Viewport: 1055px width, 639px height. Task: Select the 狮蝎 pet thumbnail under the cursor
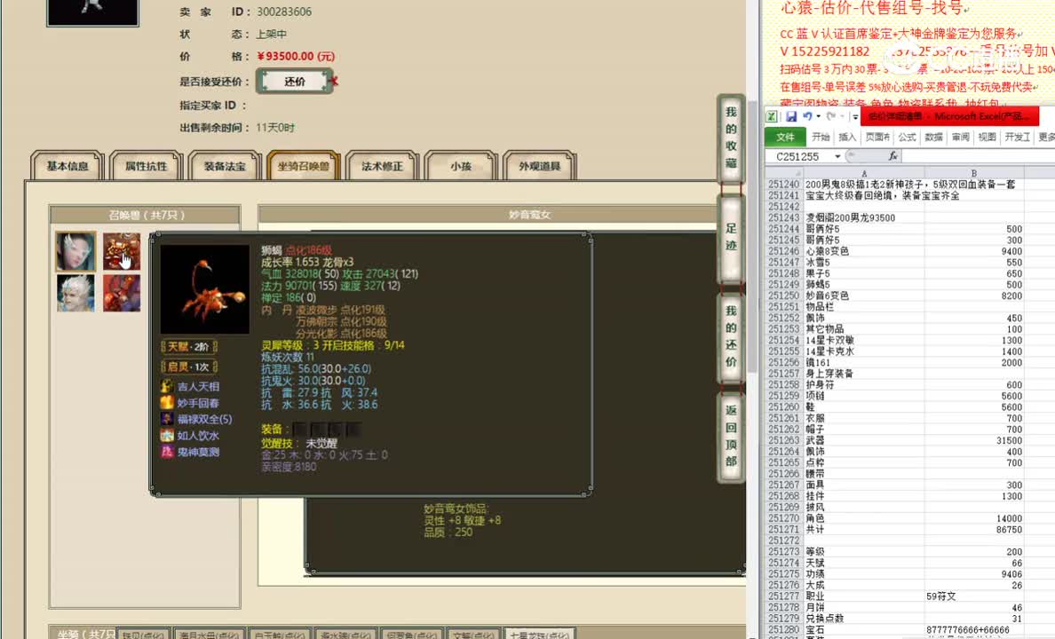pyautogui.click(x=122, y=251)
